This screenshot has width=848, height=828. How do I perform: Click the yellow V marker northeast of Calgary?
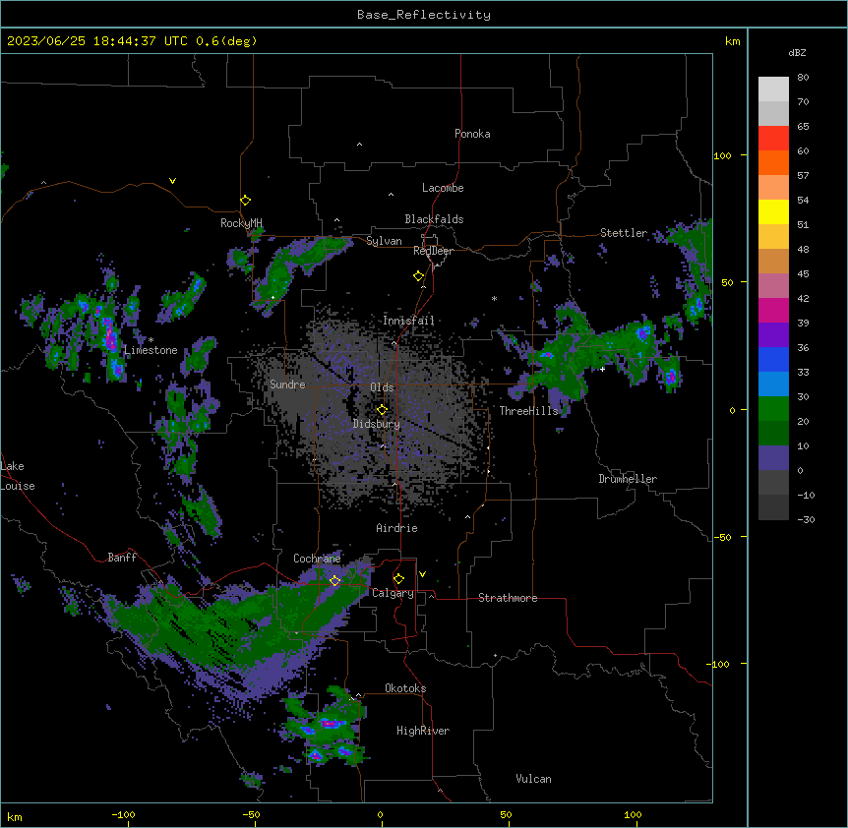click(422, 574)
